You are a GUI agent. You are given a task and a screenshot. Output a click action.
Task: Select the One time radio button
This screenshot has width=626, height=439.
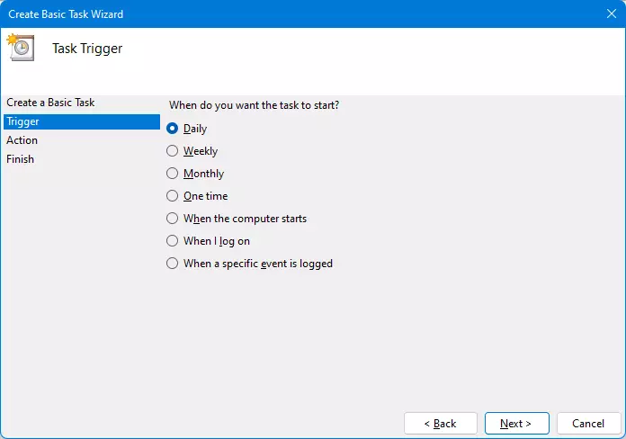click(173, 196)
